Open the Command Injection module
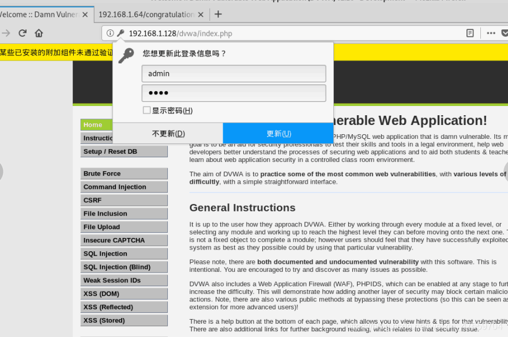 coord(124,187)
